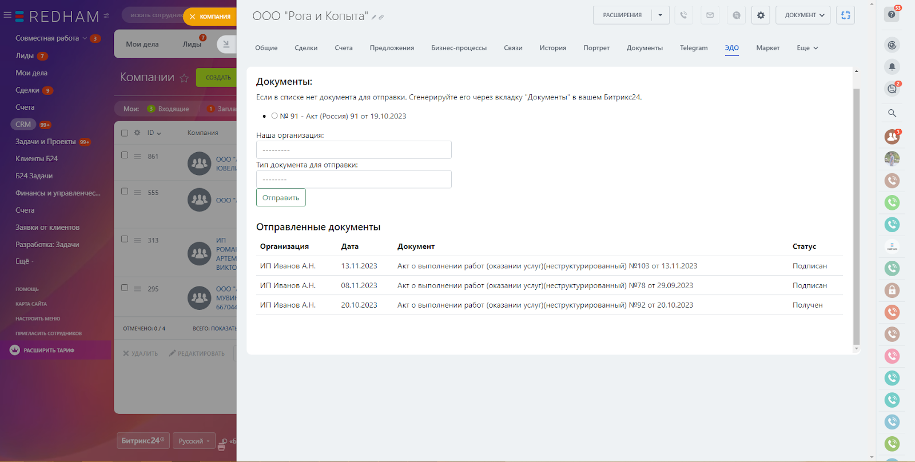Screen dimensions: 915x462
Task: Click the envelope email icon
Action: 710,15
